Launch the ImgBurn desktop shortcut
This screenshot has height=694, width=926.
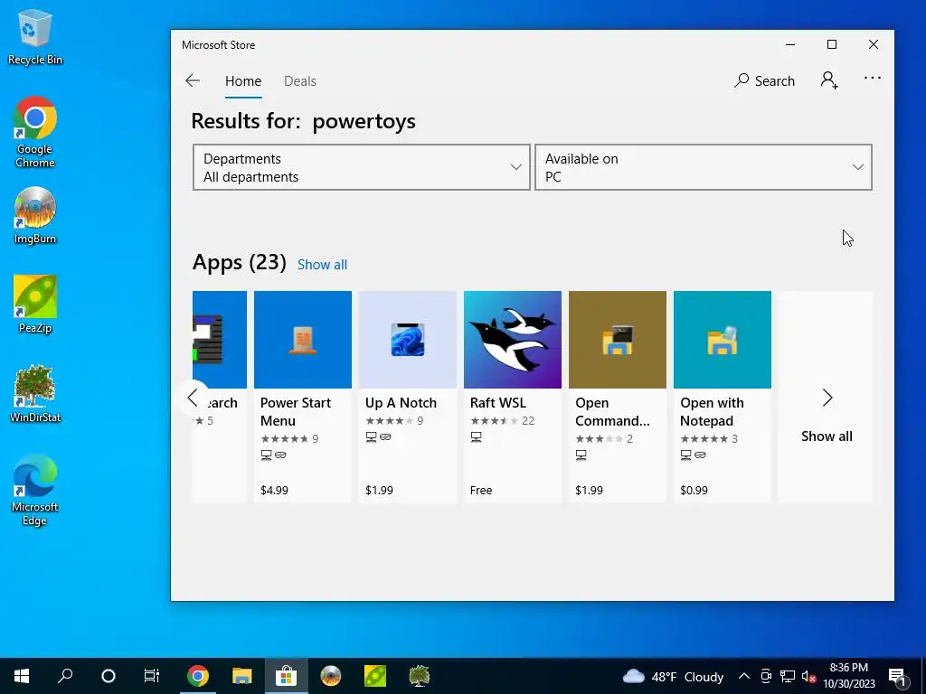[x=35, y=215]
